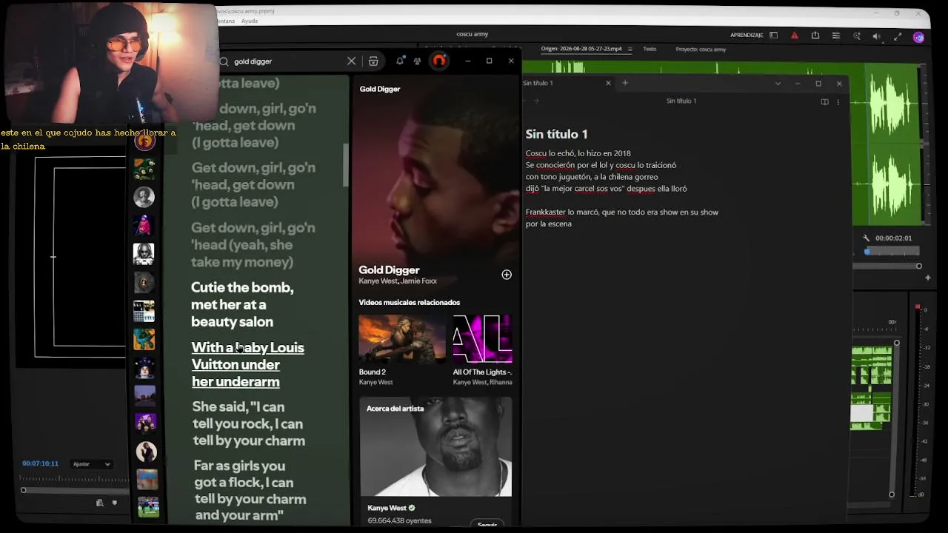Screen dimensions: 948x533
Task: Open the Texto panel tab
Action: (x=650, y=50)
